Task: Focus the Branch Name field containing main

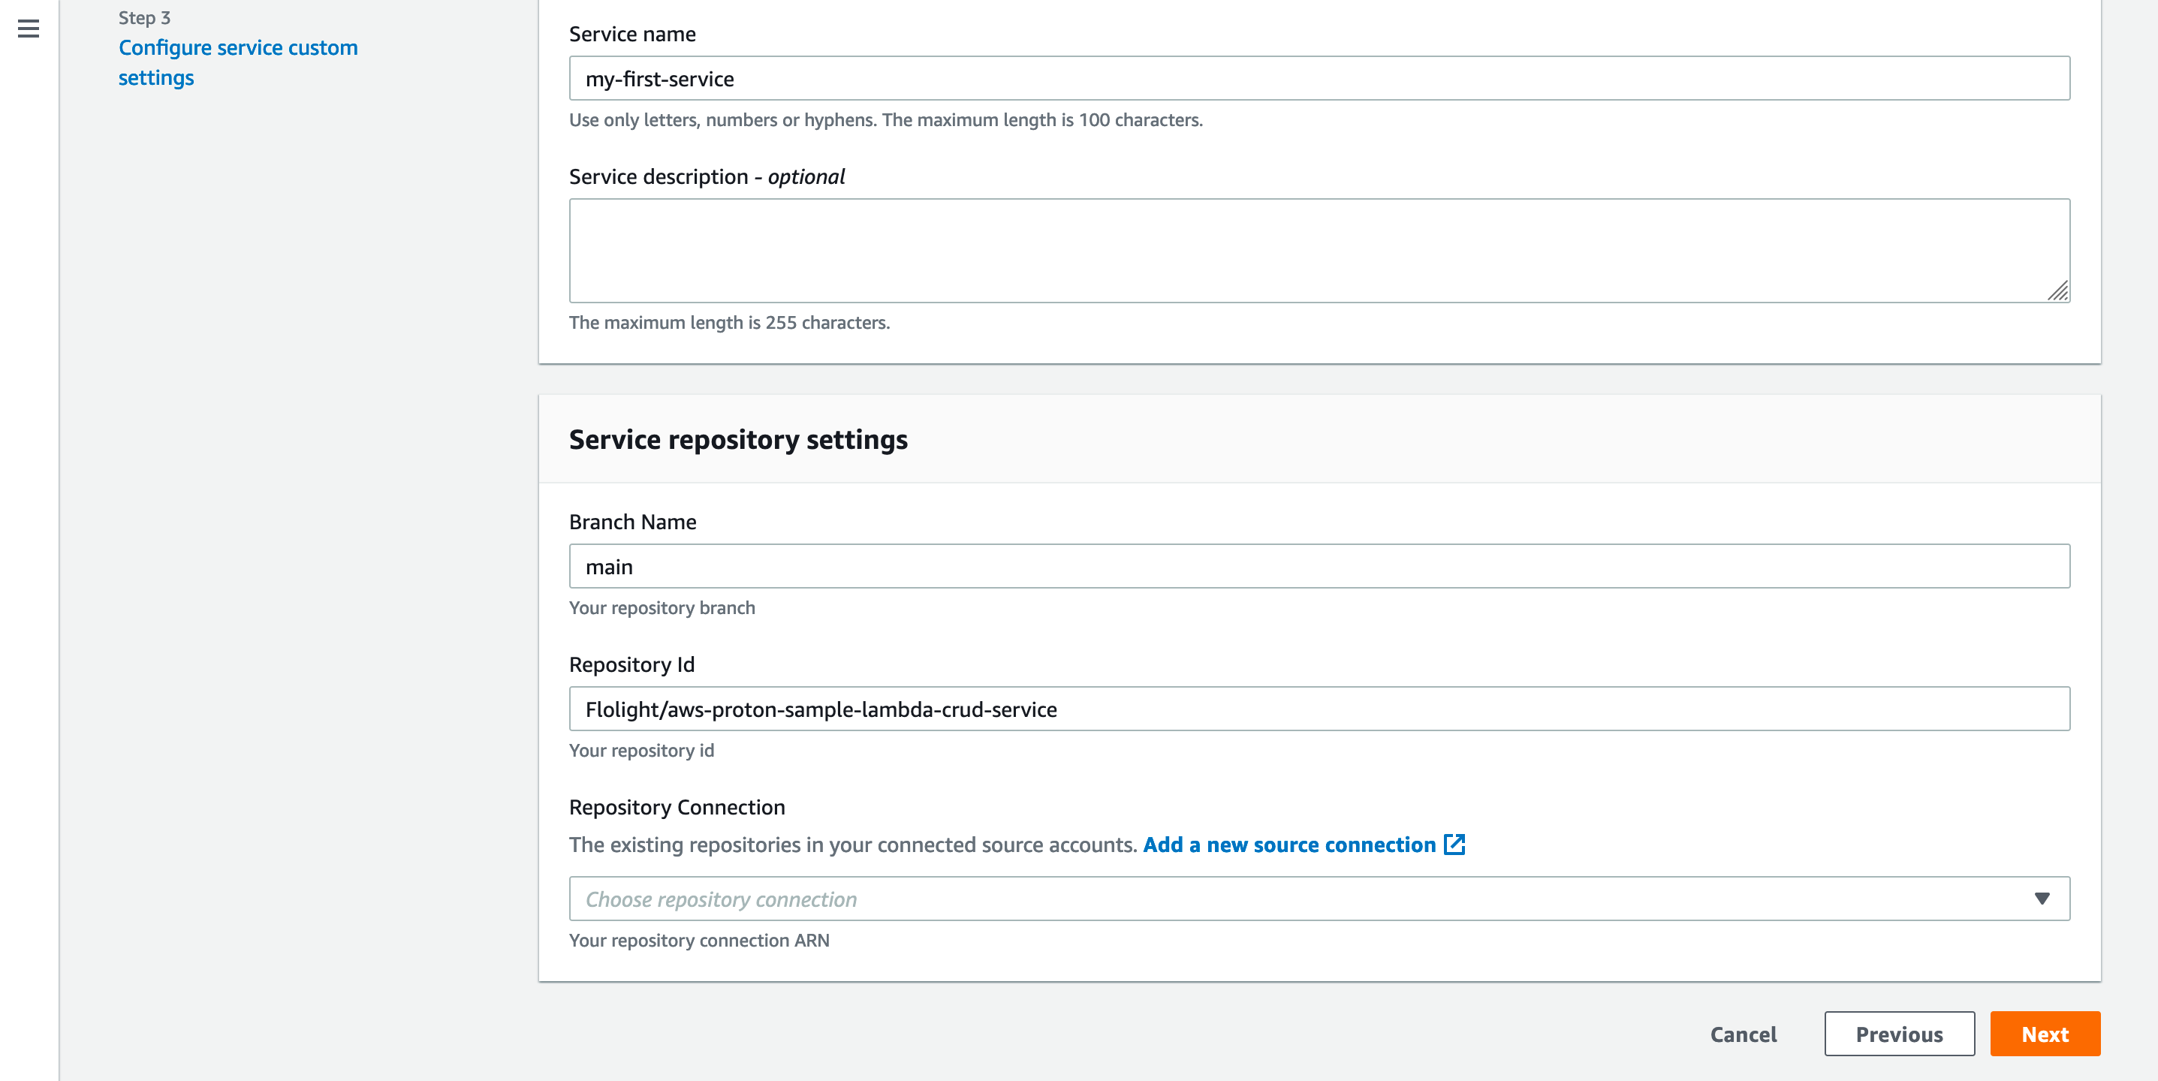Action: pos(1319,567)
